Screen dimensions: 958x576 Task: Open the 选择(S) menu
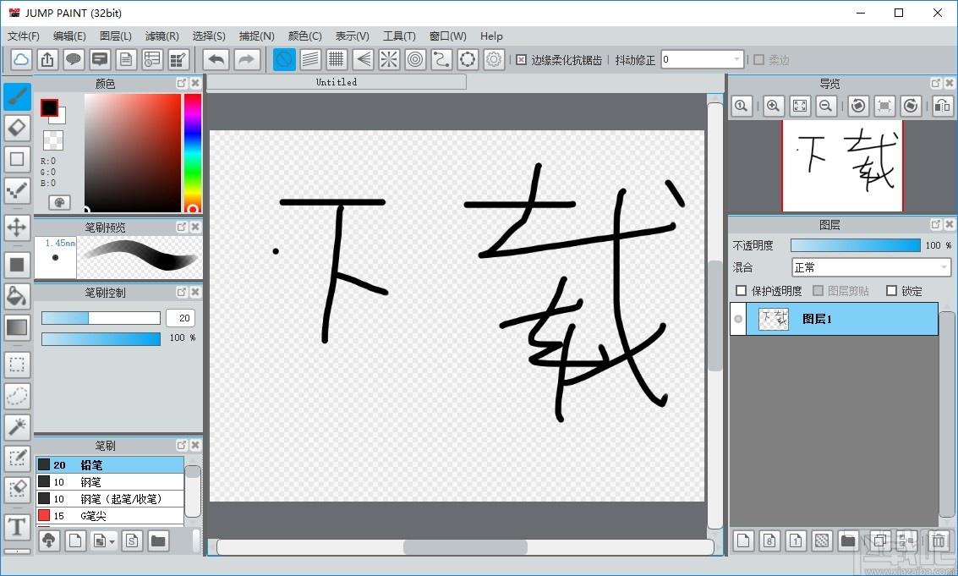pos(209,36)
